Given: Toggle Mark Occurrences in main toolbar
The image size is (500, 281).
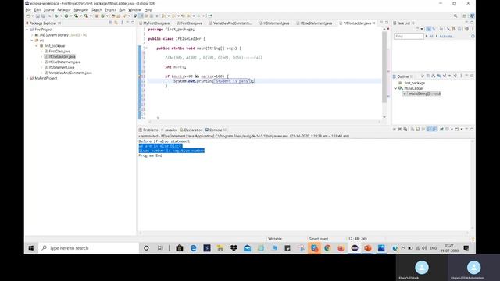Looking at the screenshot, I should point(141,16).
